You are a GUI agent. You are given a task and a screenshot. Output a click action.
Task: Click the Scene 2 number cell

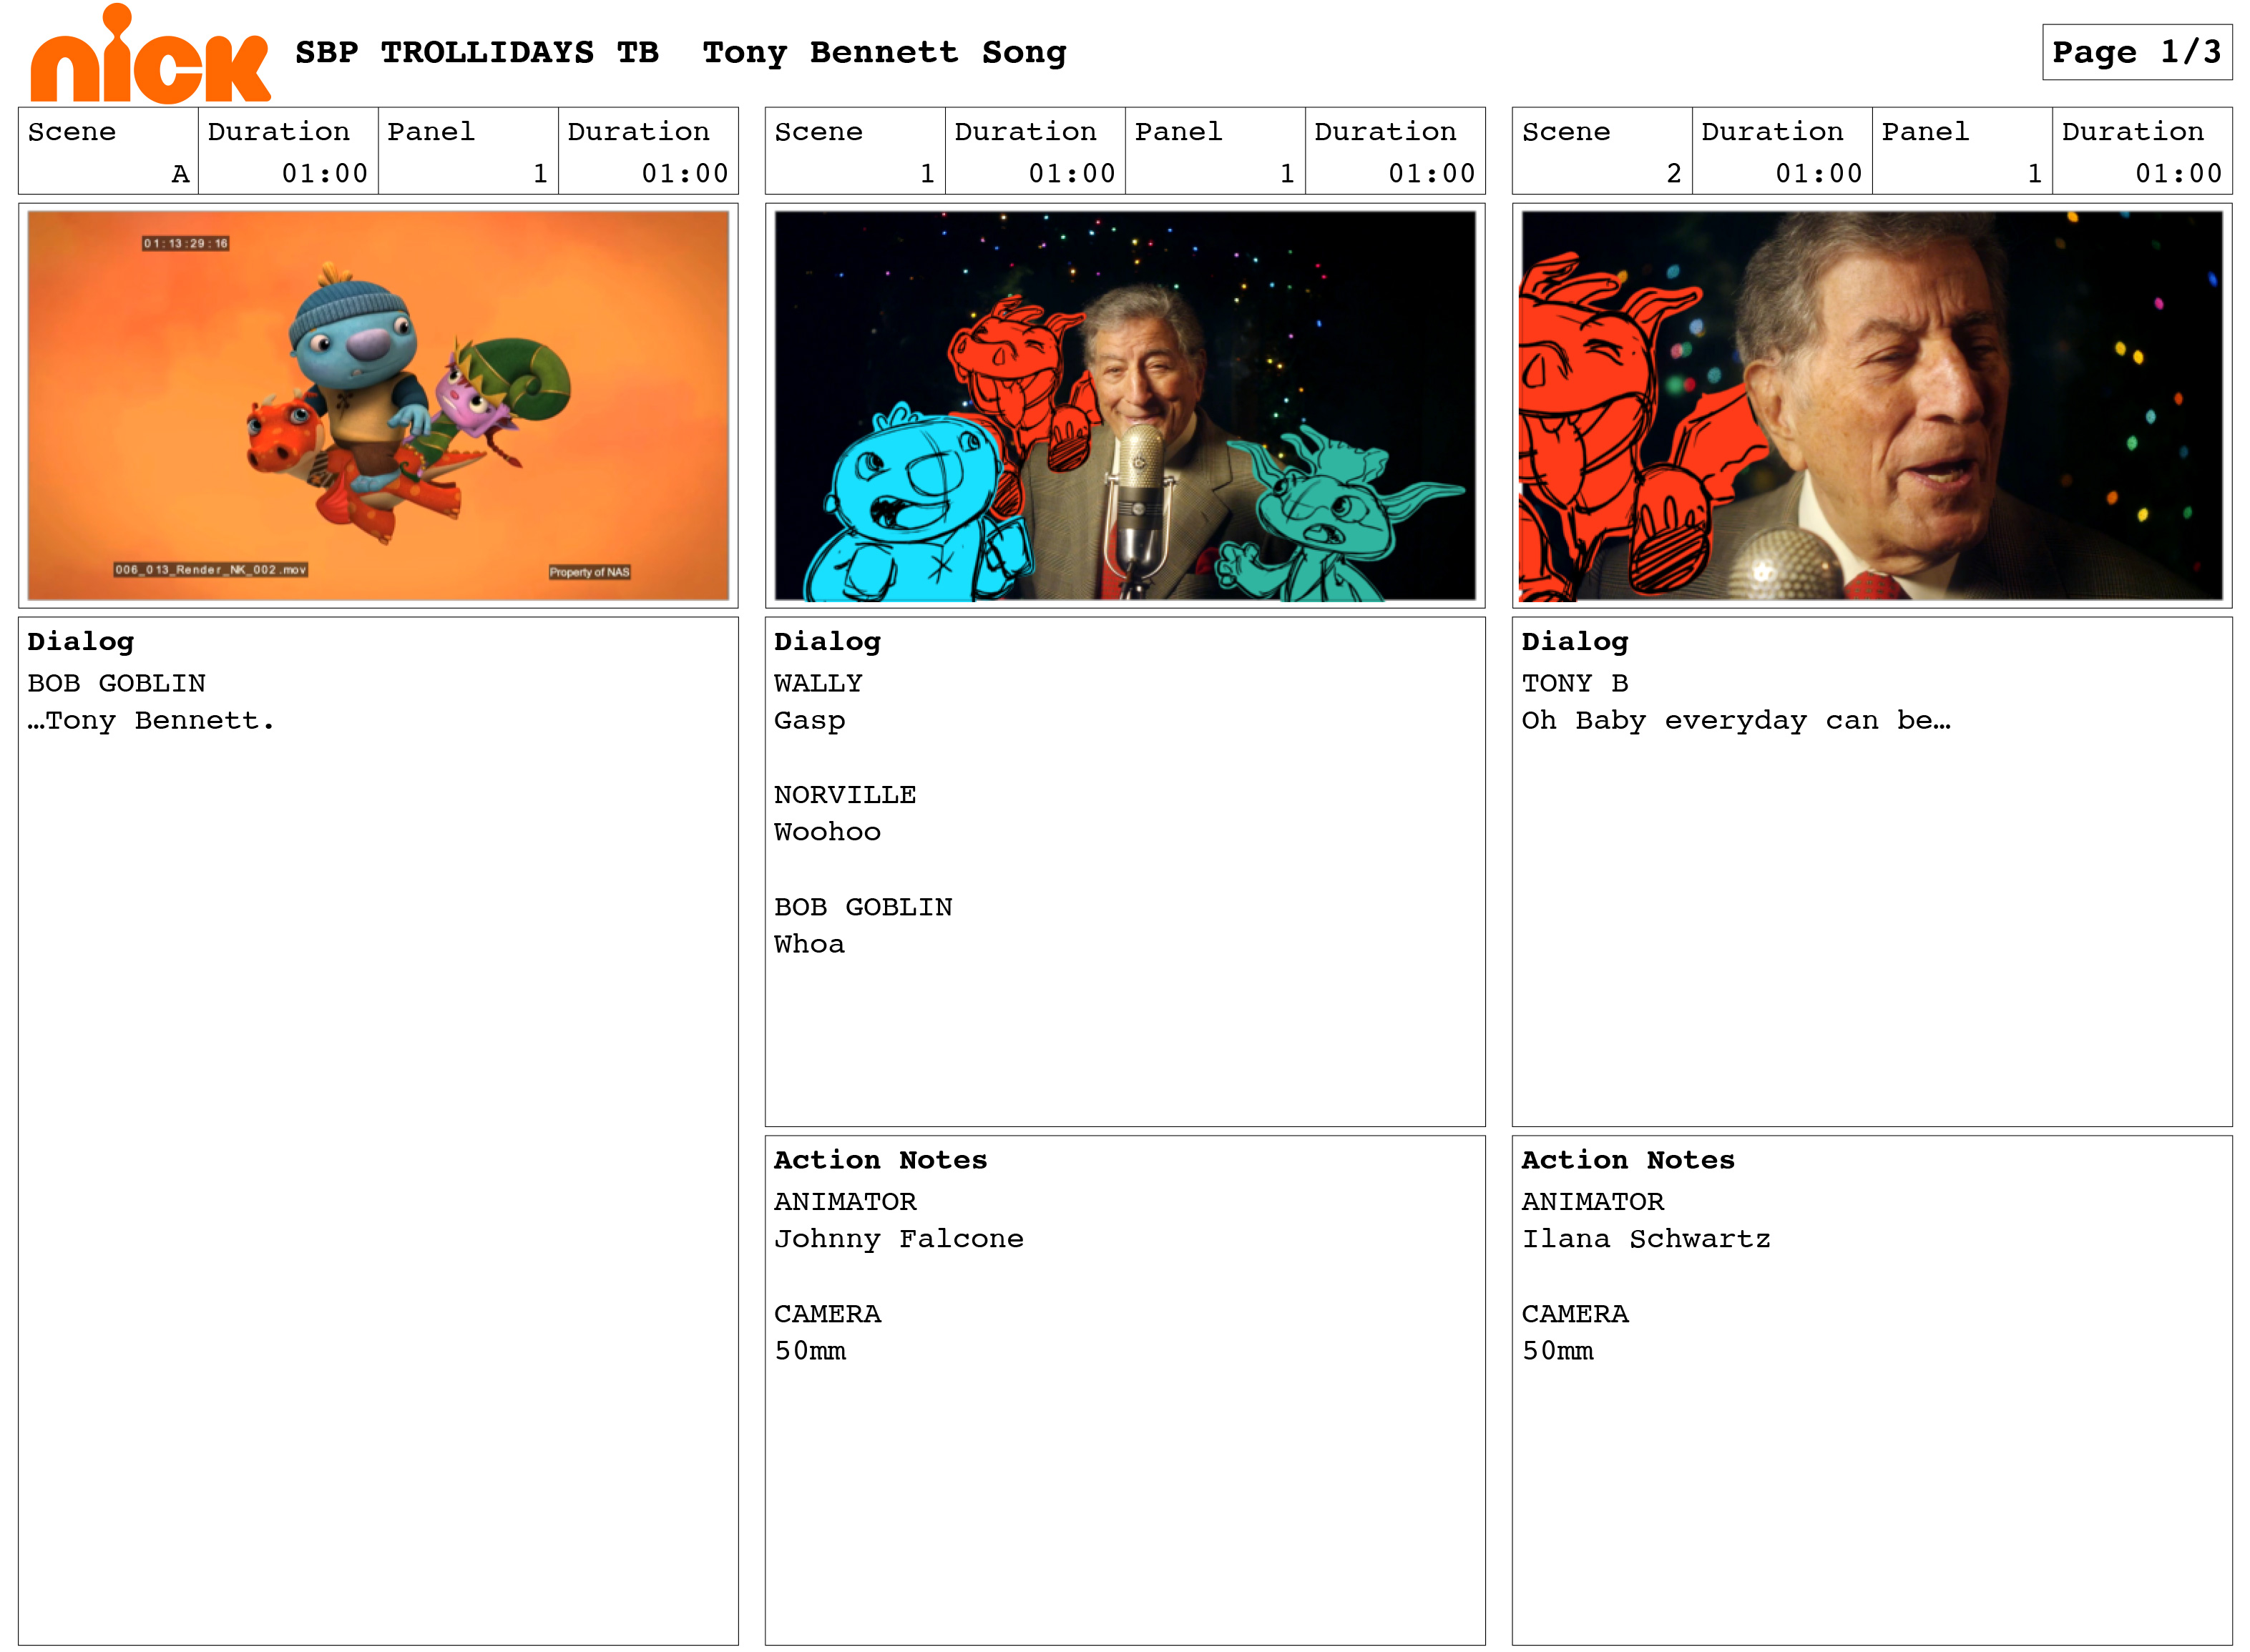click(x=1602, y=151)
